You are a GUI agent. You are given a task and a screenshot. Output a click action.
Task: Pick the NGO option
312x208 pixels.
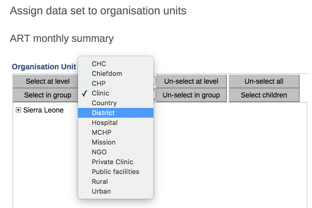[x=99, y=152]
